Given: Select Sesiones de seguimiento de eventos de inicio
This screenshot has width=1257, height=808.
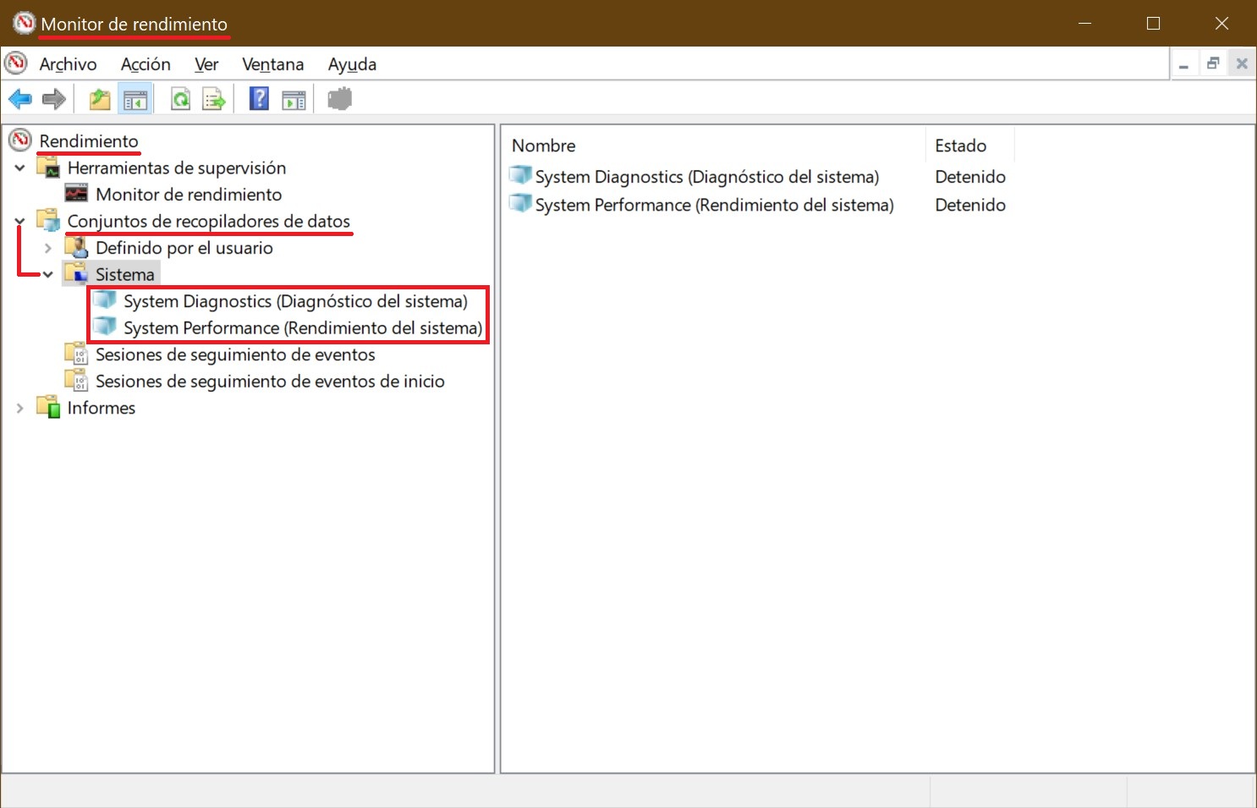Looking at the screenshot, I should (270, 382).
